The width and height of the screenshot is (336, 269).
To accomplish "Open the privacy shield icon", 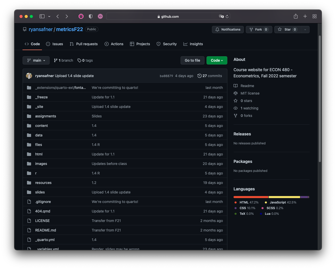I will pyautogui.click(x=90, y=16).
